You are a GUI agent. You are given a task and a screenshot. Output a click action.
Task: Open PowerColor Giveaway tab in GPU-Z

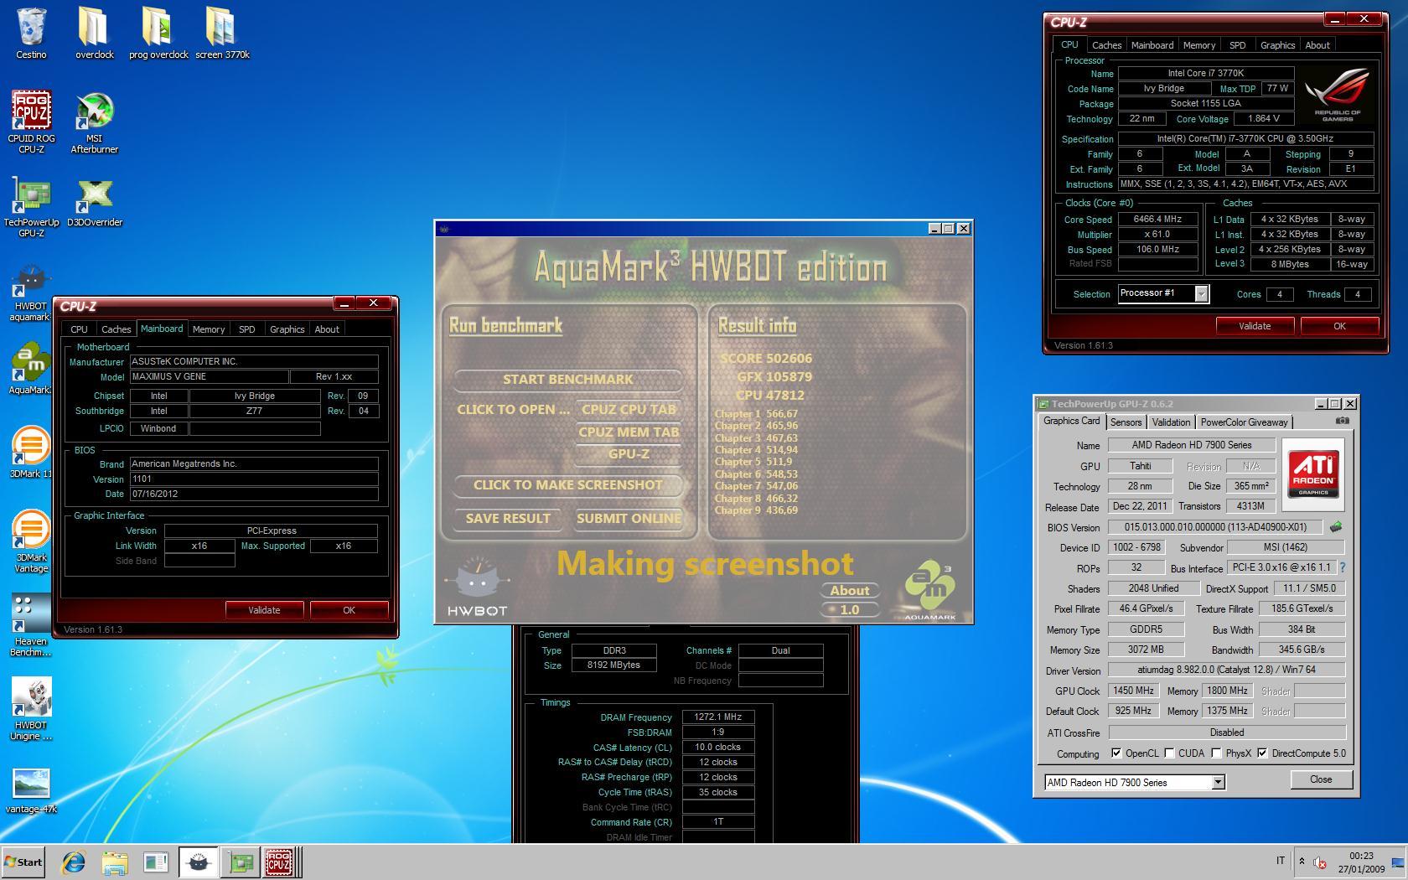pos(1244,422)
